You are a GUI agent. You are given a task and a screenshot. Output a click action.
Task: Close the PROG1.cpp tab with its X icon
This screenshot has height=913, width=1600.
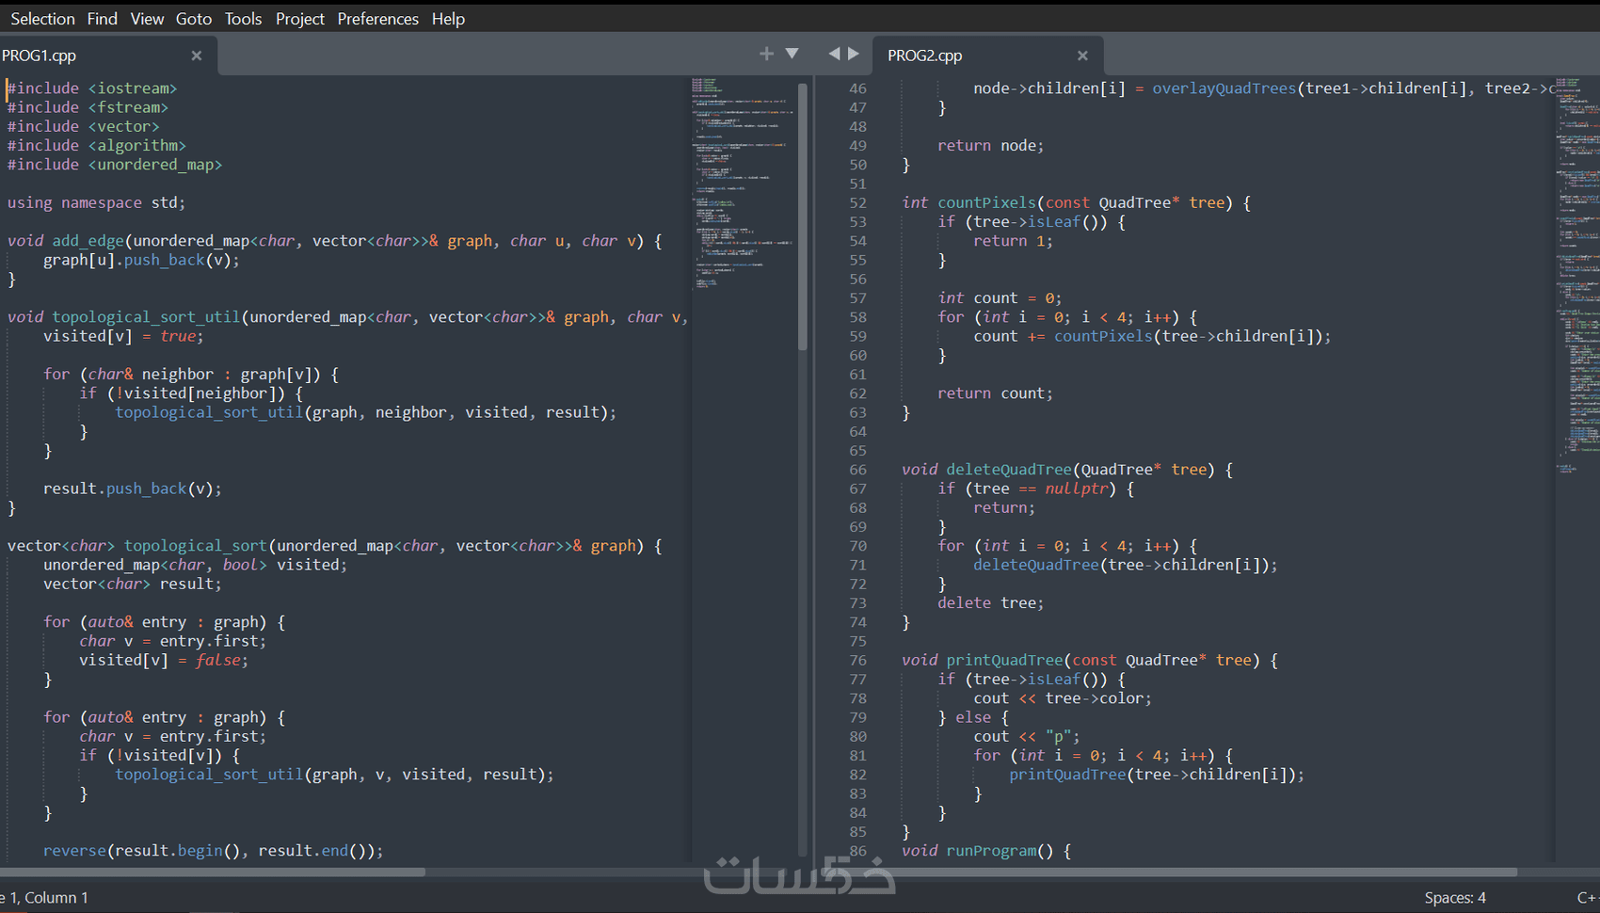(196, 56)
